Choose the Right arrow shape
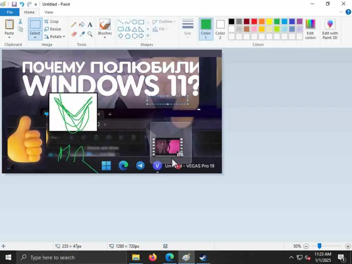The width and height of the screenshot is (352, 264). pyautogui.click(x=141, y=36)
